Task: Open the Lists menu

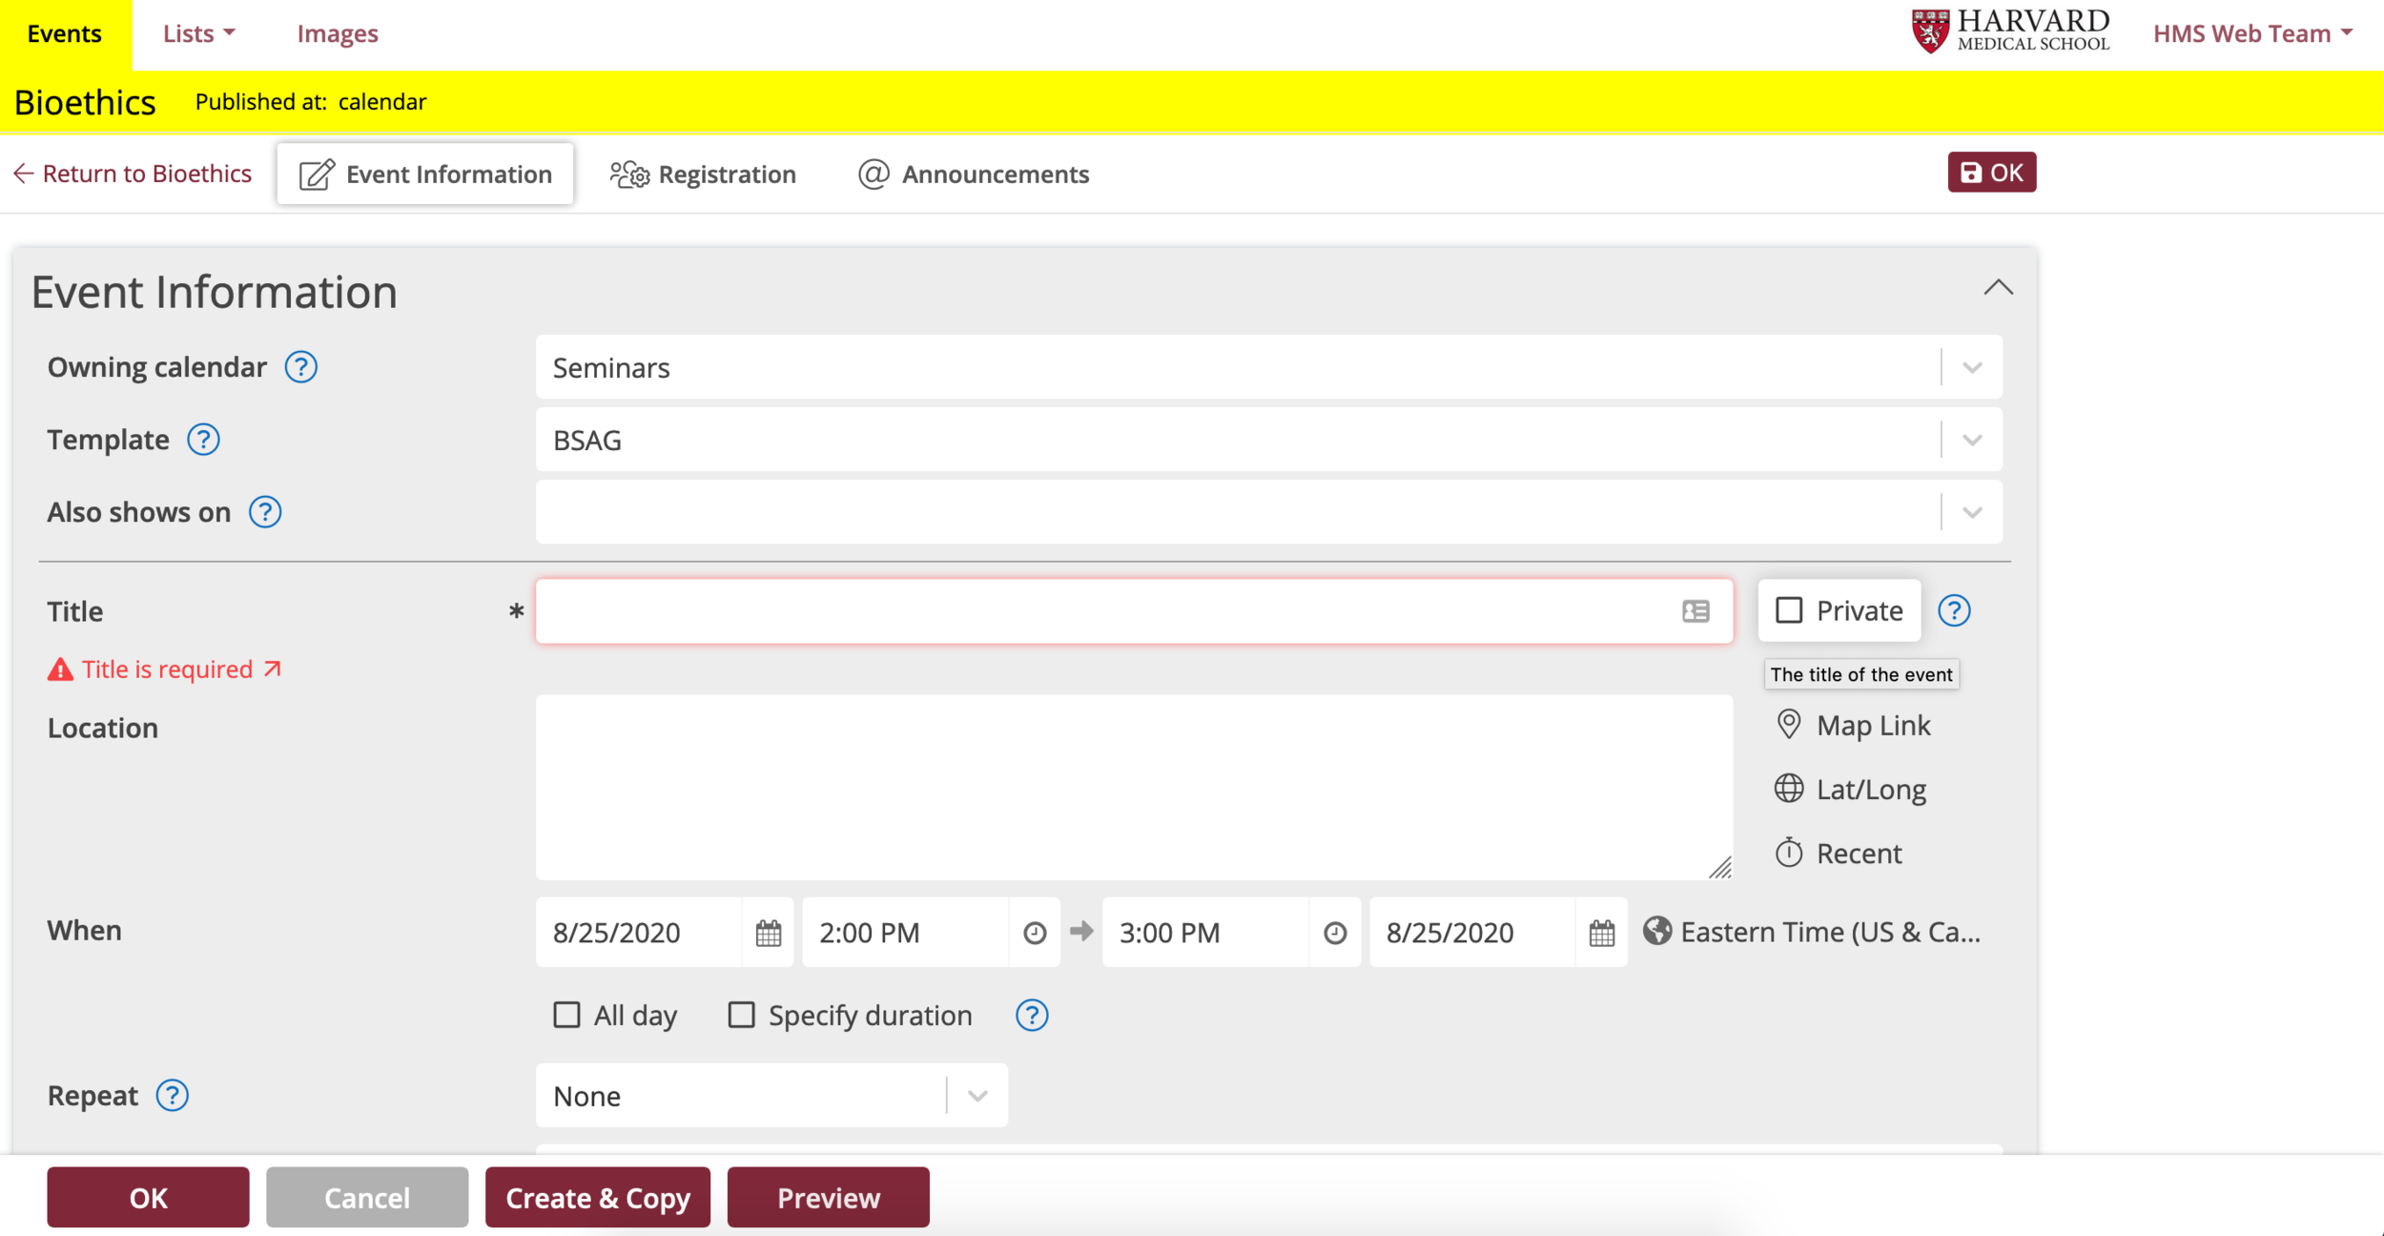Action: pos(198,34)
